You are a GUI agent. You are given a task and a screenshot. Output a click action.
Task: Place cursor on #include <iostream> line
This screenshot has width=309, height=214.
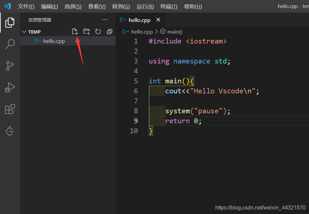[x=188, y=41]
